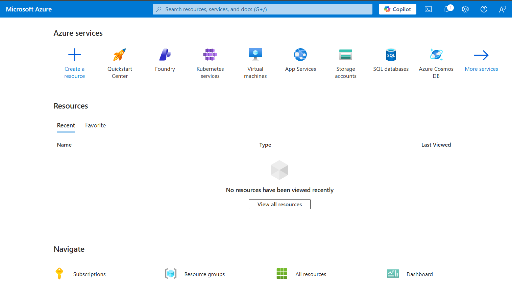The width and height of the screenshot is (512, 304).
Task: Click the Create a resource label
Action: pyautogui.click(x=75, y=72)
